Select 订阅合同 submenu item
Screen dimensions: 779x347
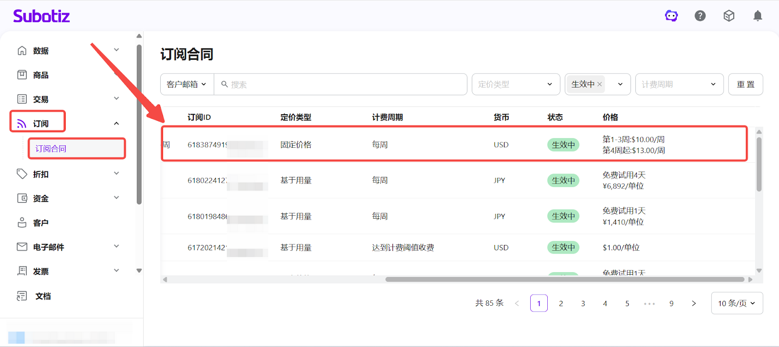click(51, 149)
